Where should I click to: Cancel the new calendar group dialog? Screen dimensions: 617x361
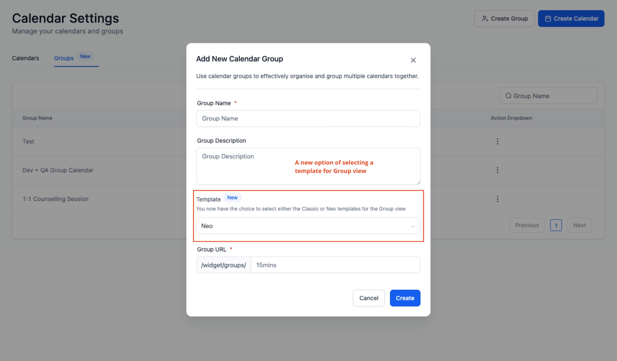369,298
